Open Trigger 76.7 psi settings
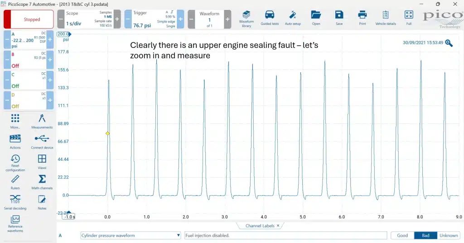This screenshot has height=243, width=464. (x=154, y=19)
